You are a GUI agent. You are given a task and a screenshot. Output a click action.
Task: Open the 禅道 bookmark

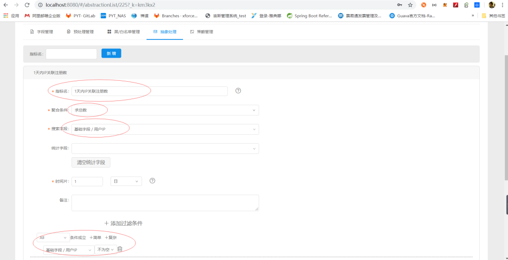point(140,15)
